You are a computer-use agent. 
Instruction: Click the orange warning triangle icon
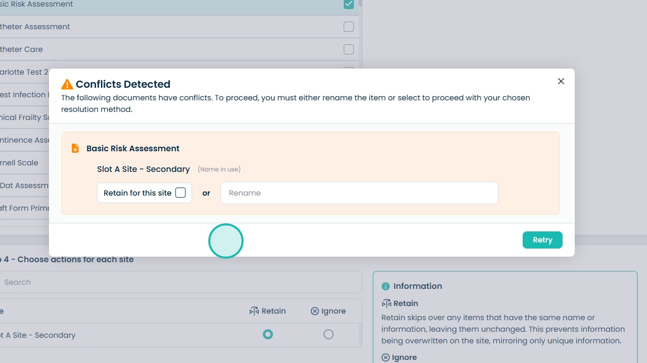pyautogui.click(x=67, y=84)
